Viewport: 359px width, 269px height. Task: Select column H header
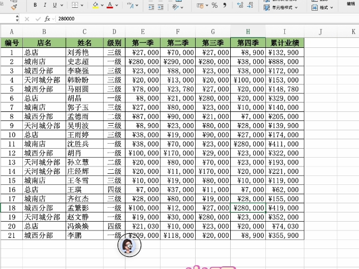coord(248,32)
